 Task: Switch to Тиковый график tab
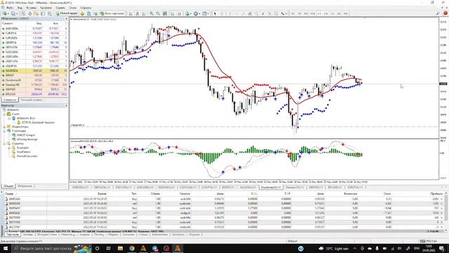[31, 100]
